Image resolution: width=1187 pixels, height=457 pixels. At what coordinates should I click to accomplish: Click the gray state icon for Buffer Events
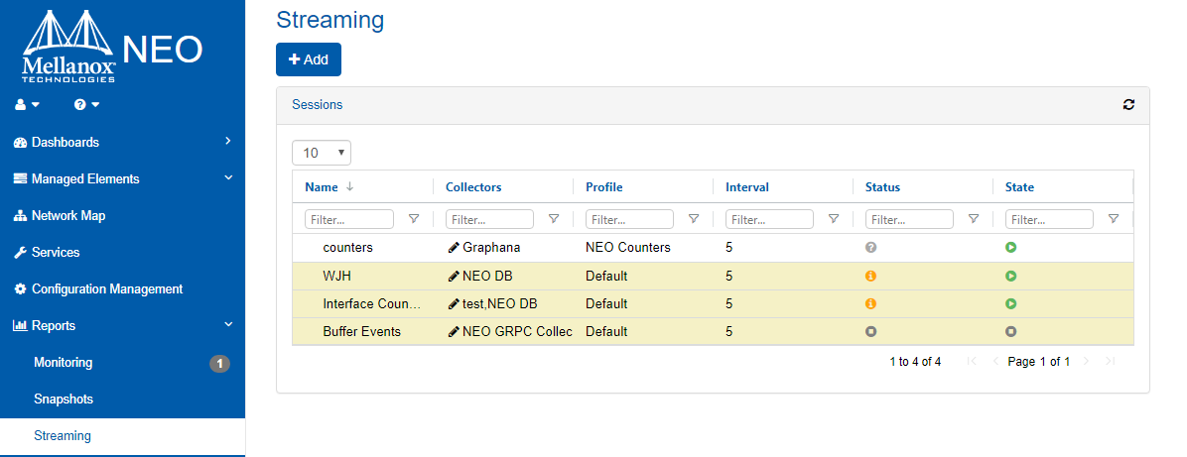pos(1011,331)
